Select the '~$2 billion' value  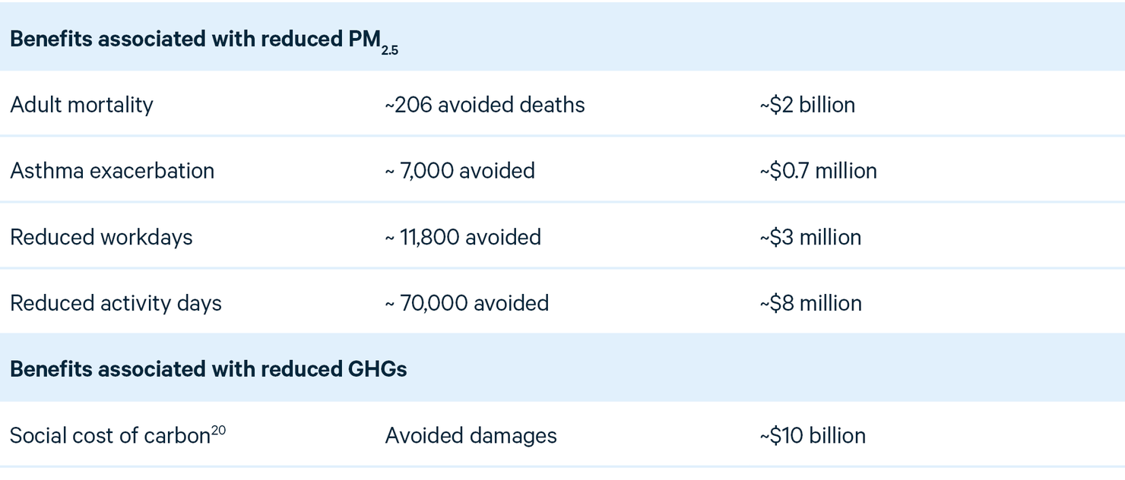[x=807, y=104]
